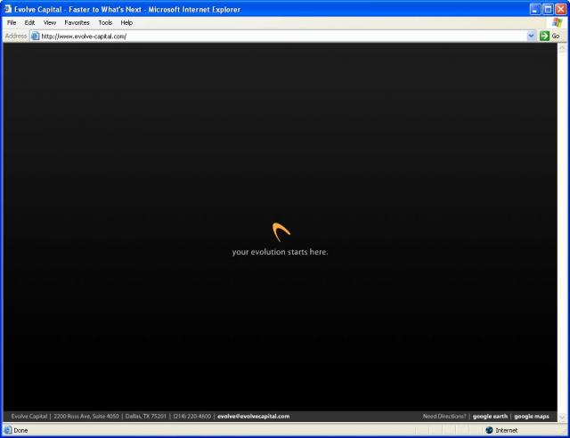Open the File menu
Image resolution: width=570 pixels, height=438 pixels.
tap(12, 22)
